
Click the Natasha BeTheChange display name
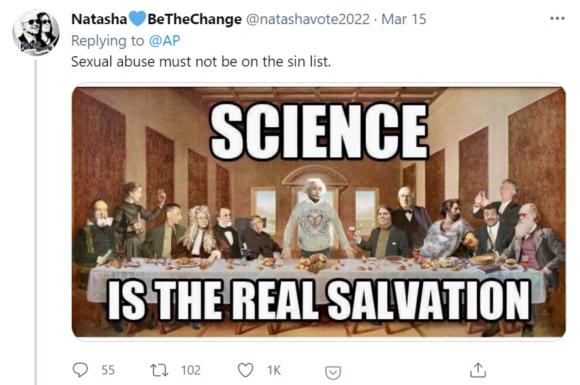click(x=156, y=19)
